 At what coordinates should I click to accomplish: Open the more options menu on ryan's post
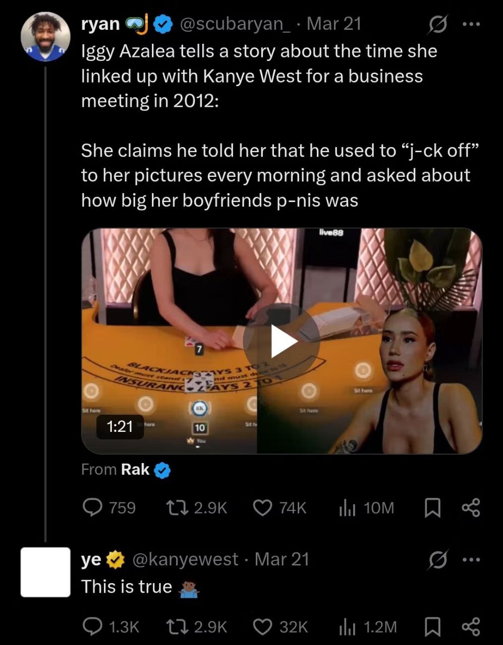tap(471, 24)
